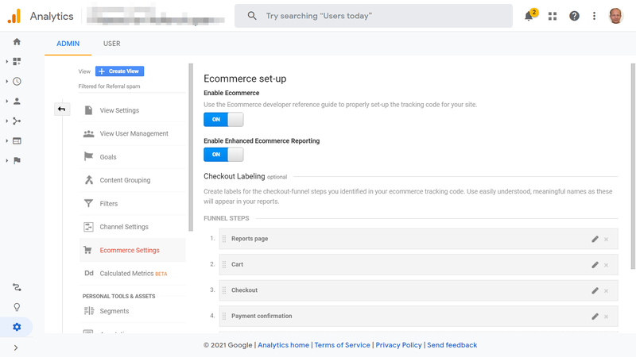Open Content Grouping
Viewport: 636px width, 357px height.
132,180
